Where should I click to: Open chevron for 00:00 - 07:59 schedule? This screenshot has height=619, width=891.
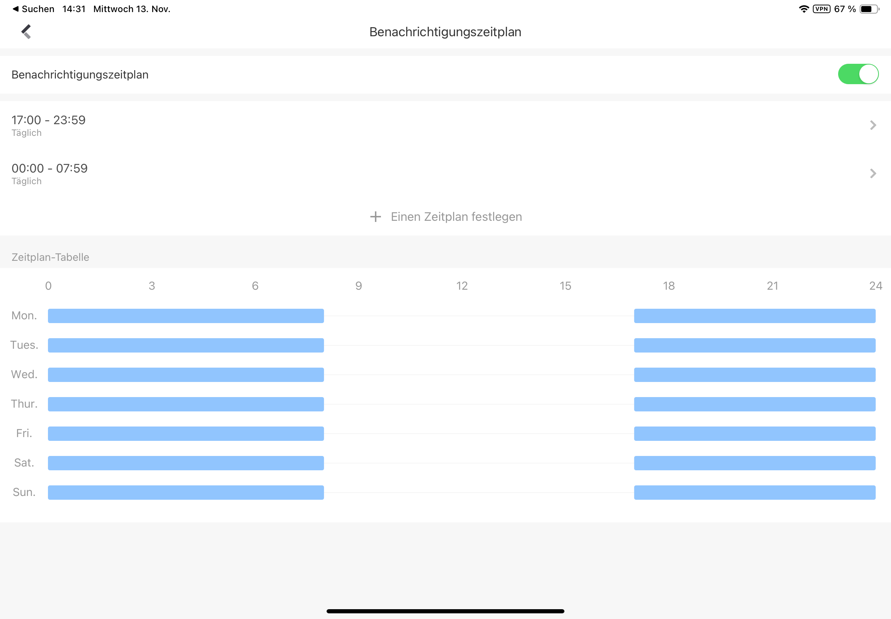click(873, 173)
